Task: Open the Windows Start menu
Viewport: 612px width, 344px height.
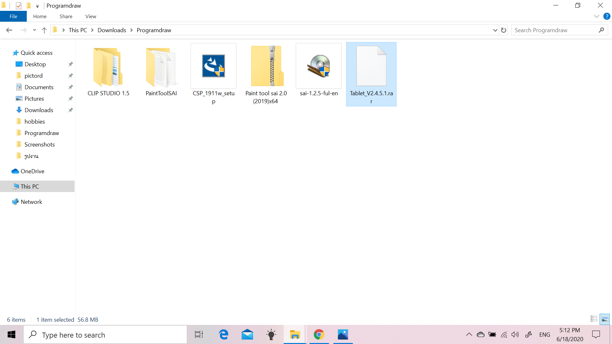Action: [11, 334]
